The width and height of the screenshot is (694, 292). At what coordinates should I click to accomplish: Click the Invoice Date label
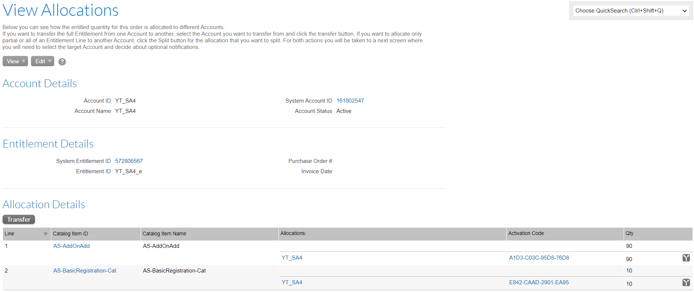[x=316, y=171]
